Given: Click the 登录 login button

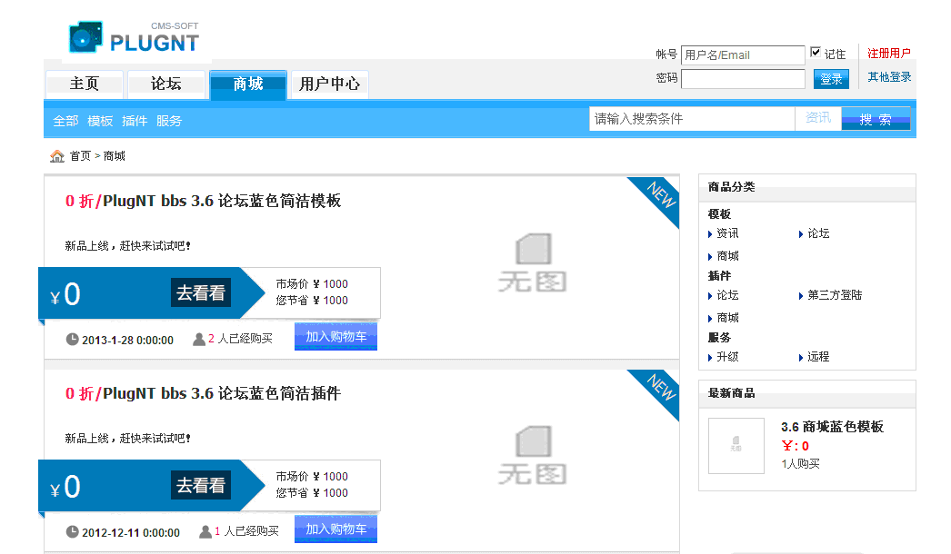Looking at the screenshot, I should pyautogui.click(x=830, y=79).
